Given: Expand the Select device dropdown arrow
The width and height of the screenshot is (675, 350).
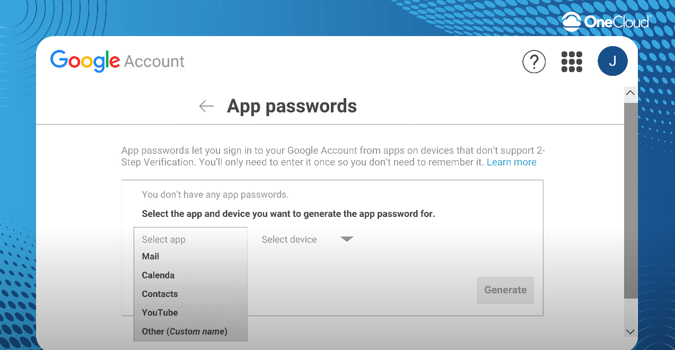Looking at the screenshot, I should [347, 239].
